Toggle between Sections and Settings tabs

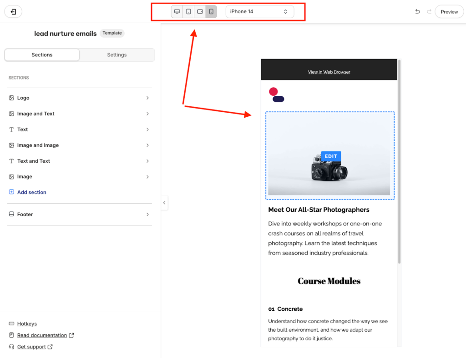pyautogui.click(x=79, y=55)
